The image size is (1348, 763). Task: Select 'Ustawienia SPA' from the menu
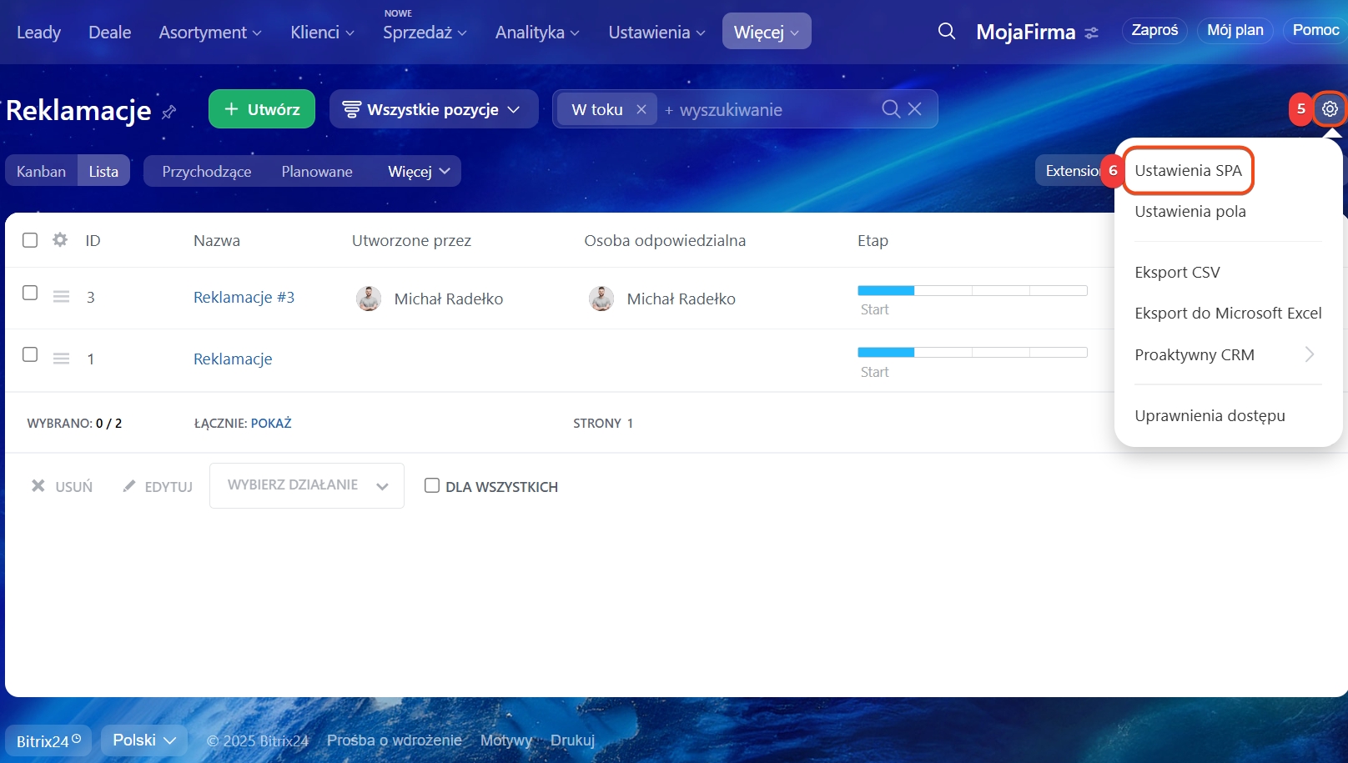coord(1188,170)
